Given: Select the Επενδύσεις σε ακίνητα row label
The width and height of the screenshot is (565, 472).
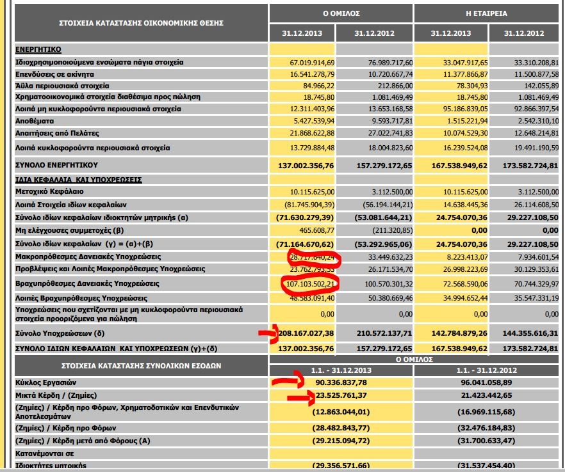Looking at the screenshot, I should (55, 74).
